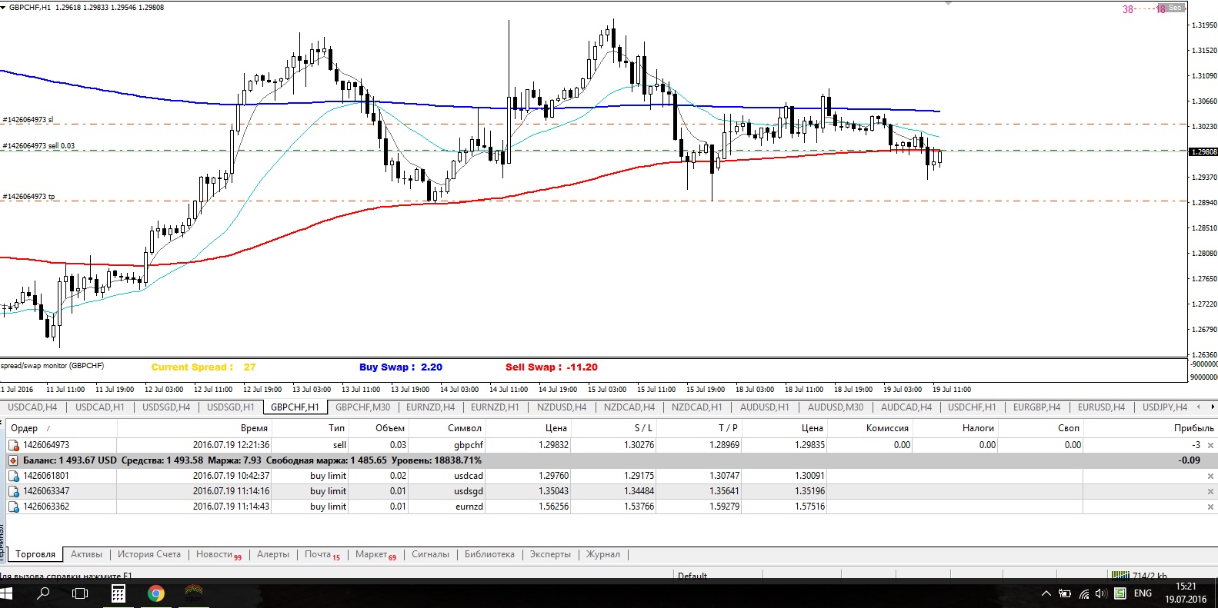
Task: Switch to NZDCAD,H4 chart tab
Action: coord(629,407)
